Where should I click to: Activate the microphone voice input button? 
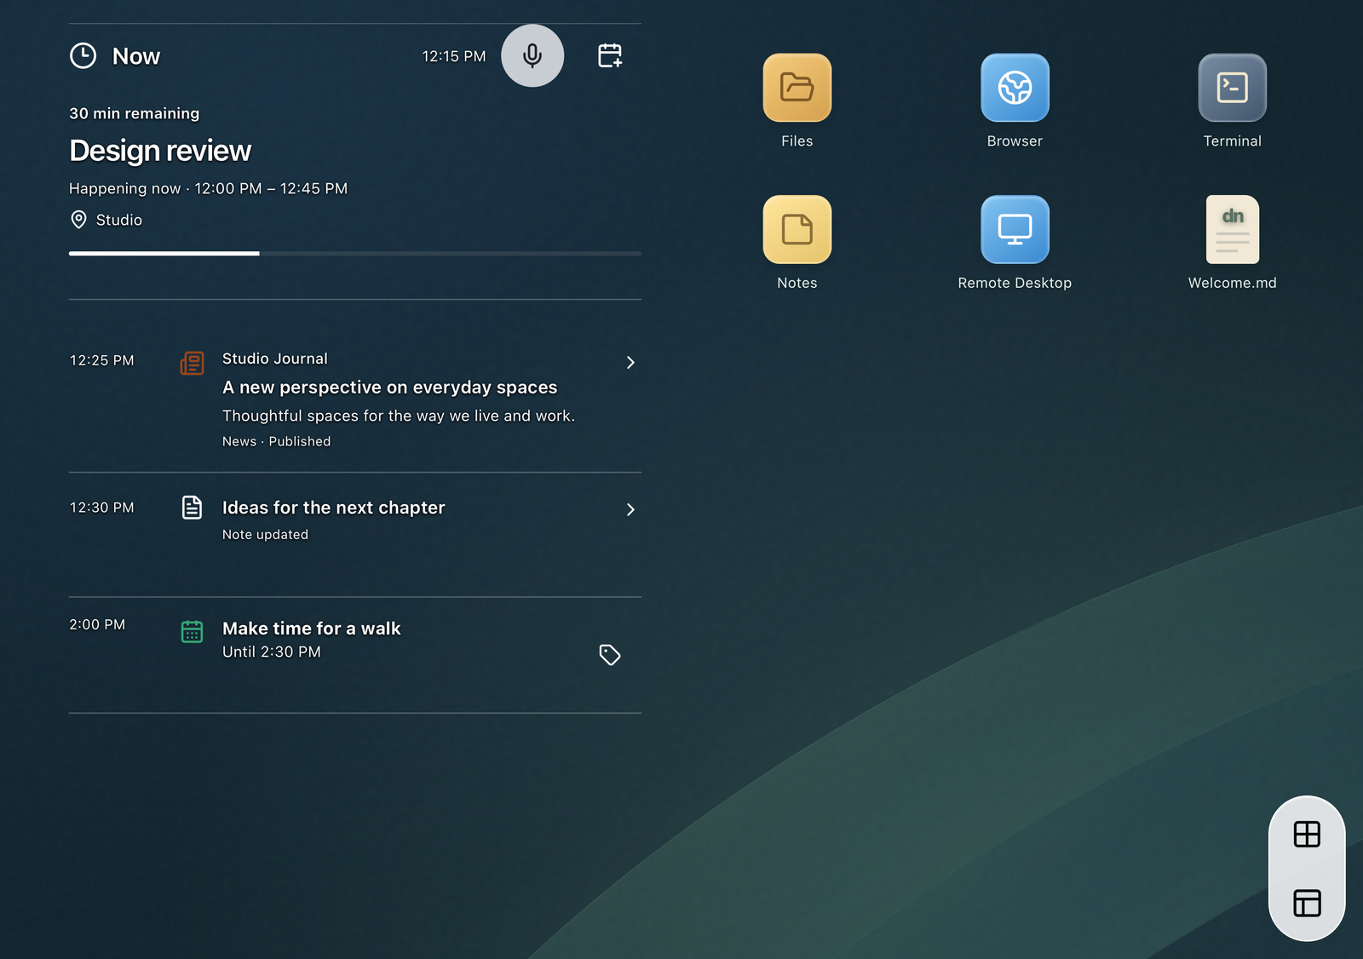click(532, 55)
